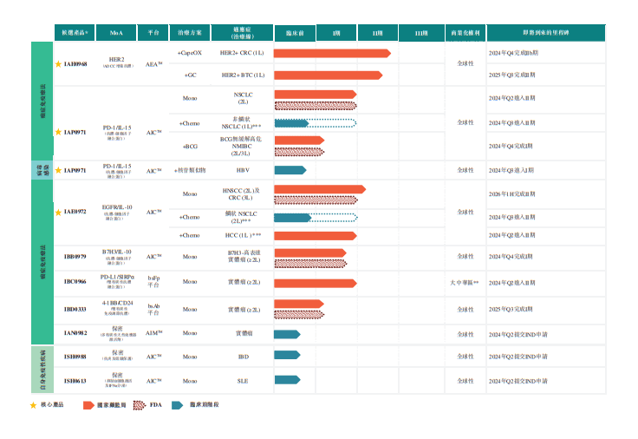Click the star icon in the HBV row
The height and width of the screenshot is (439, 638).
[58, 170]
